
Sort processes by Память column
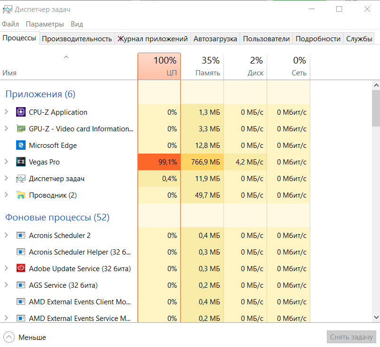202,66
